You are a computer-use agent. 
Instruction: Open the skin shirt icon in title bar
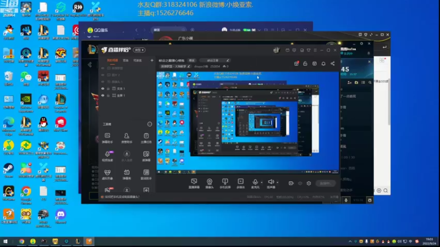(x=309, y=50)
